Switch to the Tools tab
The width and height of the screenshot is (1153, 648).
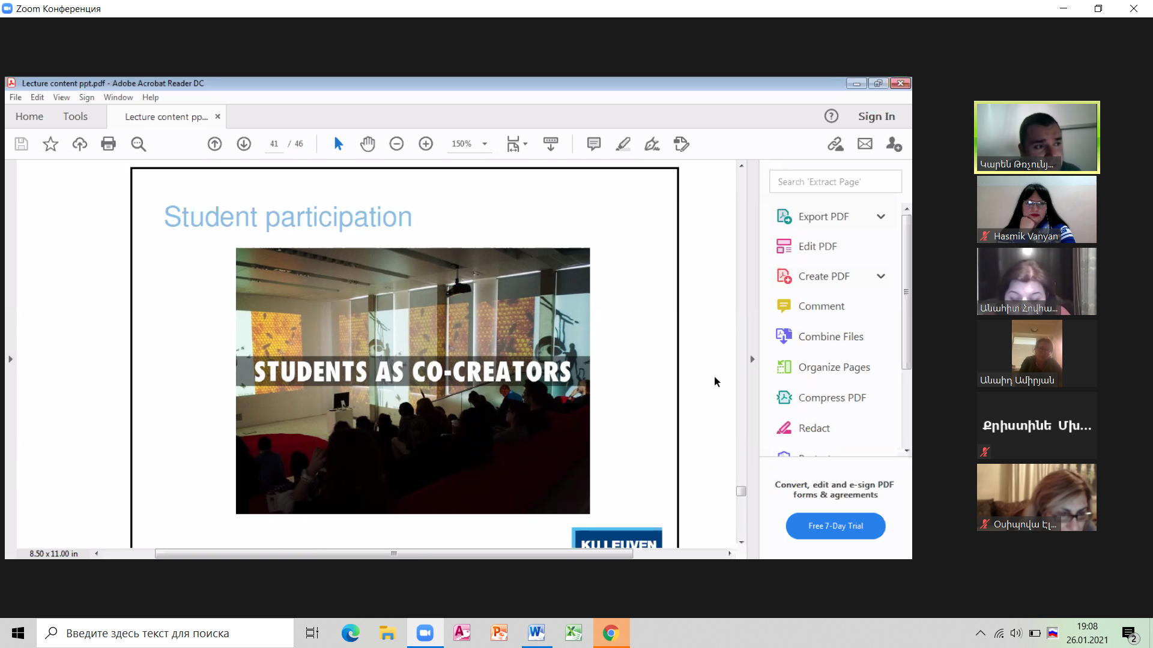(76, 116)
